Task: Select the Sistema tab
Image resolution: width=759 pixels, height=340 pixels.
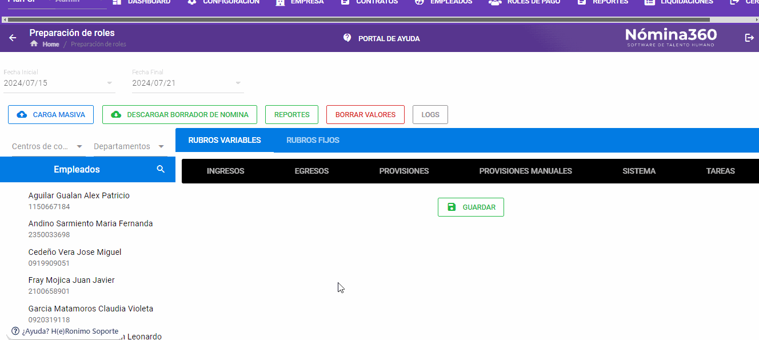Action: 639,171
